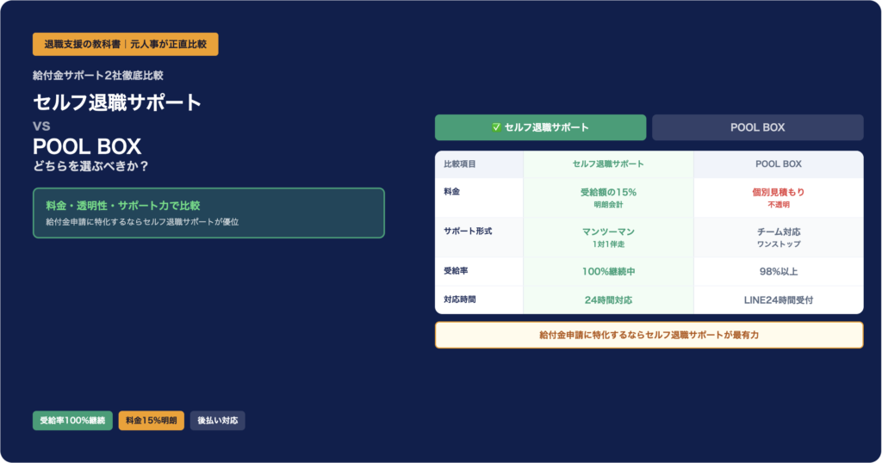Click the 料金・透明性・サポート力で比較 green box
882x463 pixels.
pos(208,213)
